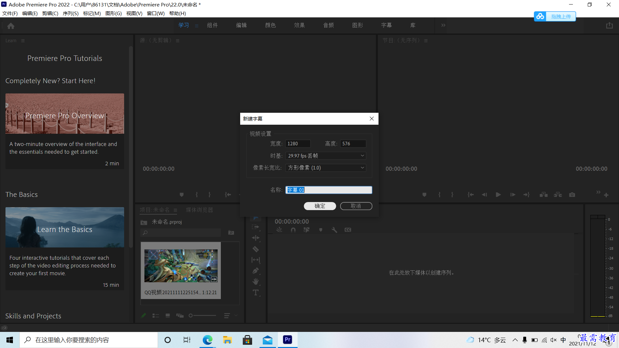The height and width of the screenshot is (348, 619).
Task: Open Premiere Pro Overview tutorial
Action: 64,131
